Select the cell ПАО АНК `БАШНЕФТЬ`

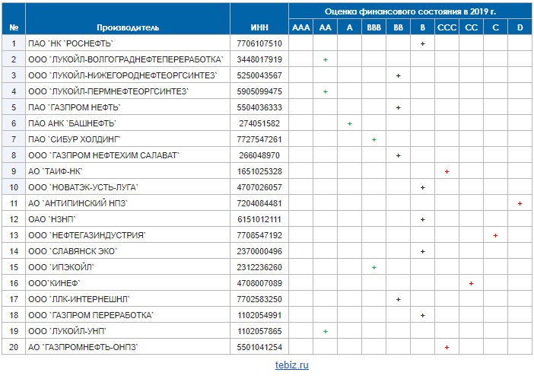(x=128, y=123)
